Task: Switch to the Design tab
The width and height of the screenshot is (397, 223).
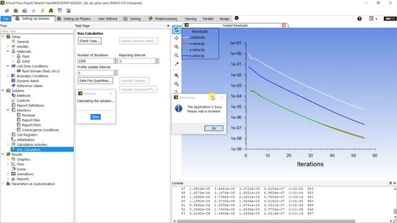Action: coord(225,19)
